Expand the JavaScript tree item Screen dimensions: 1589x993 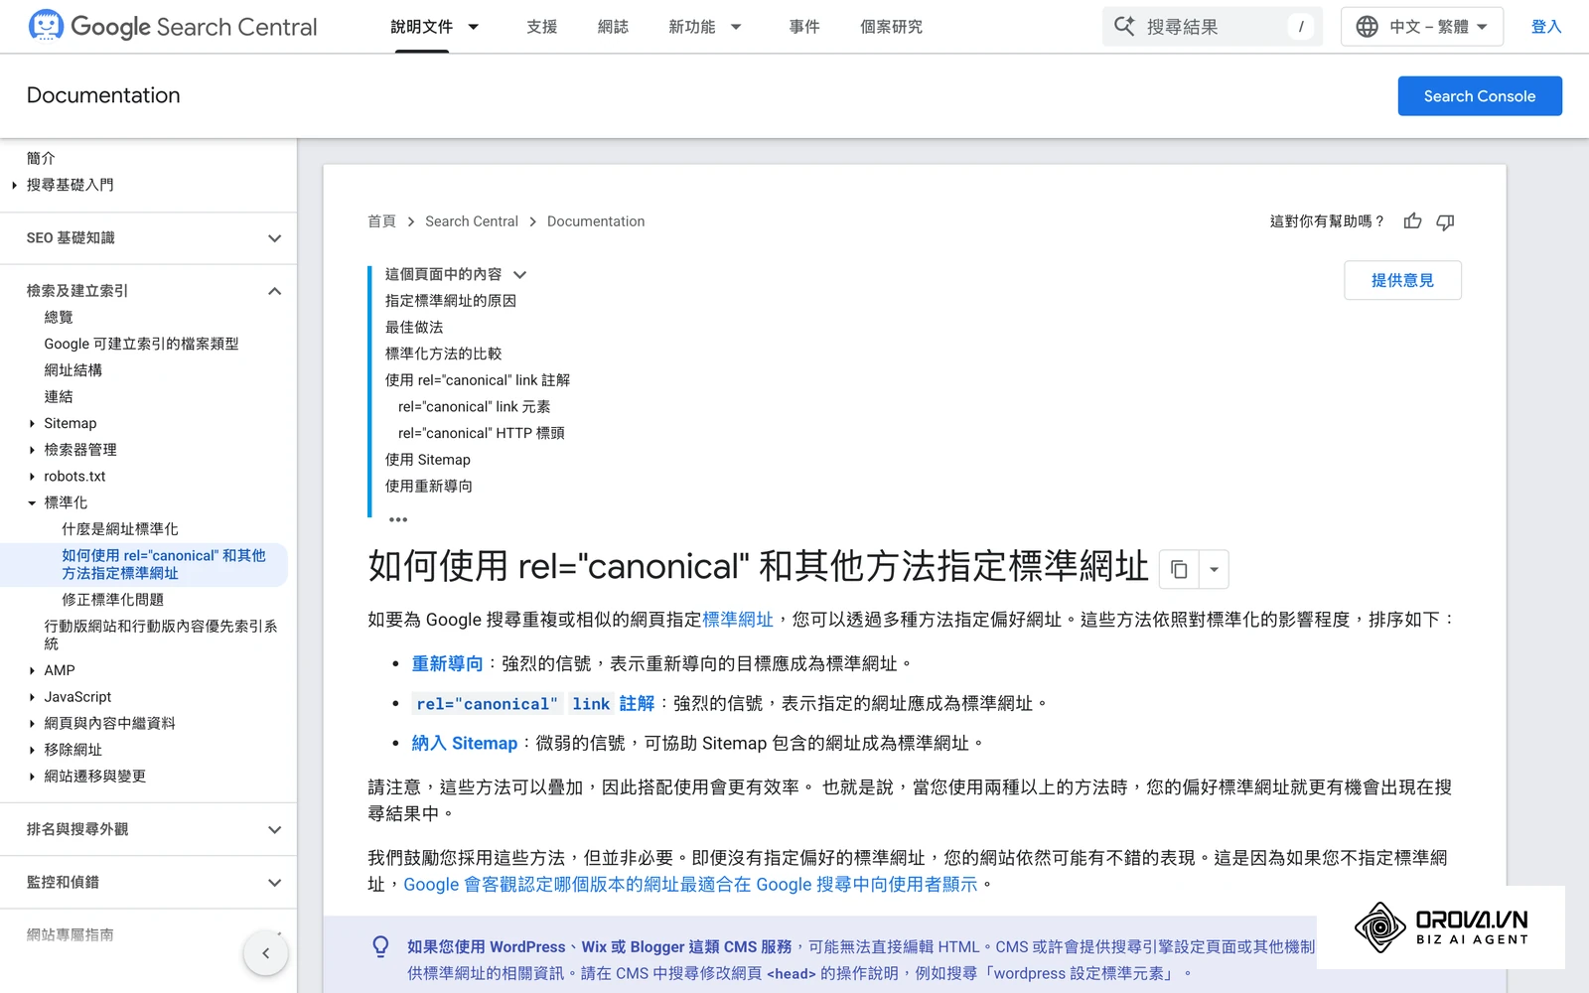point(32,697)
